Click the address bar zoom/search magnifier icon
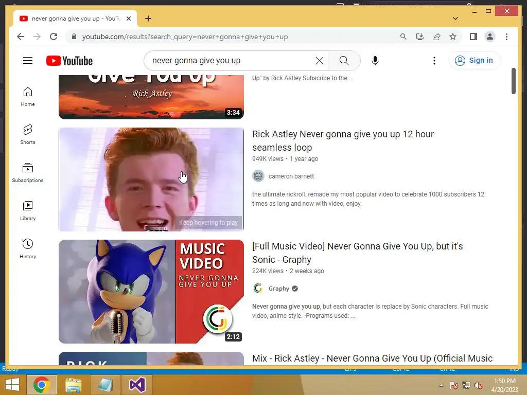Screen dimensions: 527x395 403,37
